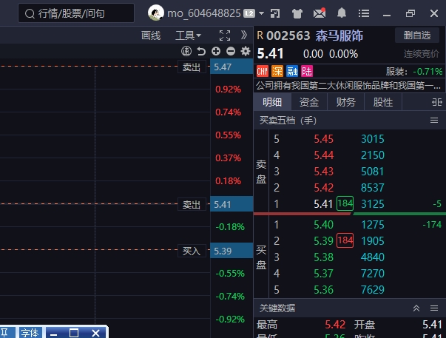Click buy level 4 price 5.37
Image resolution: width=446 pixels, height=338 pixels.
pos(323,274)
